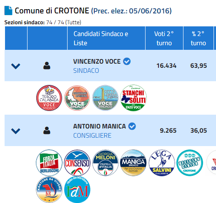The height and width of the screenshot is (203, 216).
Task: Click the Crotone Cambia Voce Sindaco logo
Action: coord(77,98)
